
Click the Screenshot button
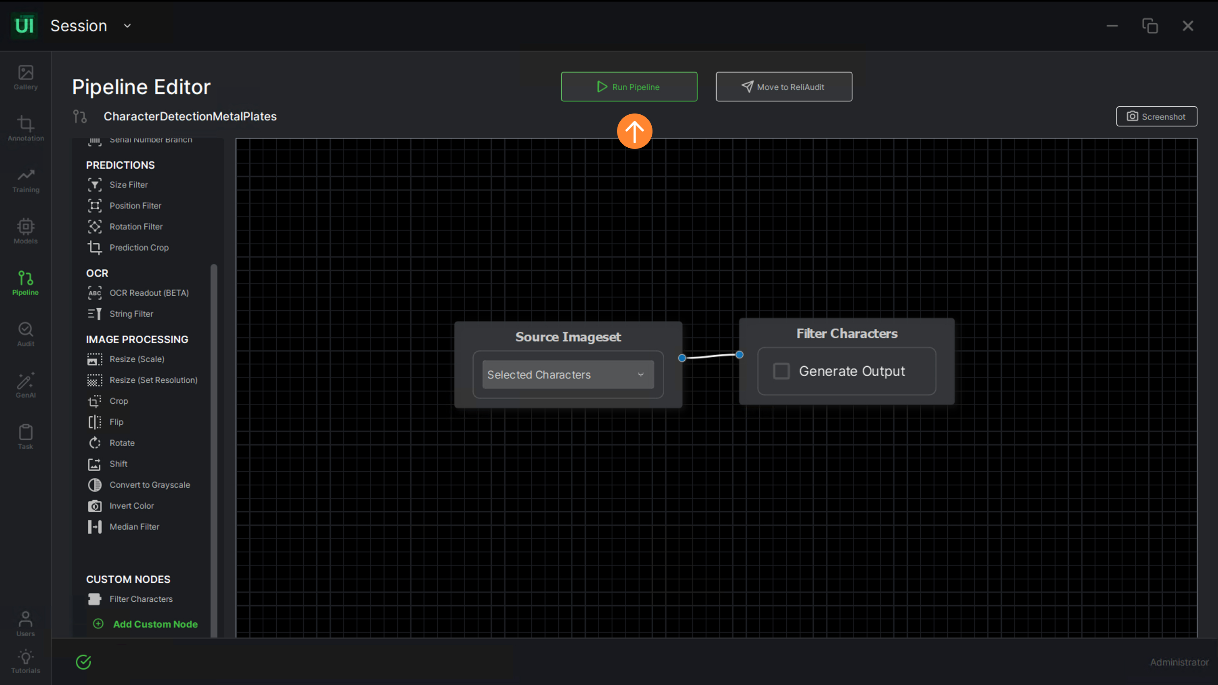(x=1156, y=116)
